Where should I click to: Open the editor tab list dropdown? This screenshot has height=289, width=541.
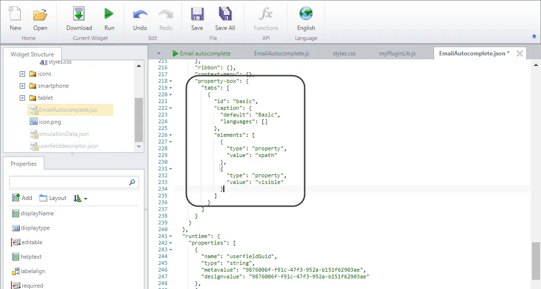159,53
